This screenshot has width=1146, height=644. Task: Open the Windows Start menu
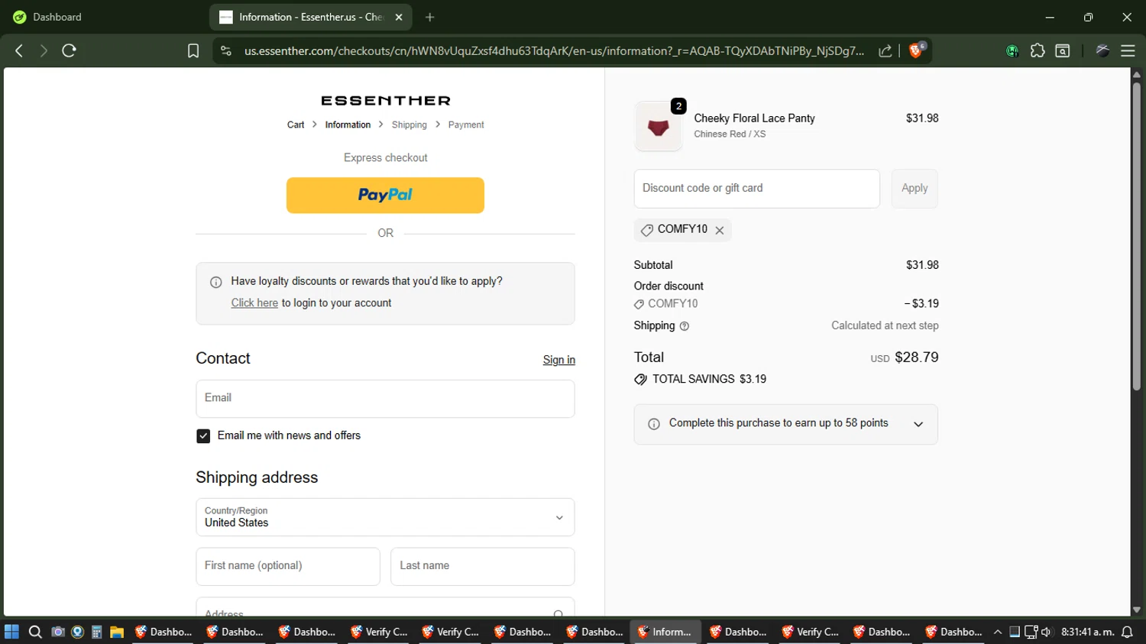click(11, 632)
